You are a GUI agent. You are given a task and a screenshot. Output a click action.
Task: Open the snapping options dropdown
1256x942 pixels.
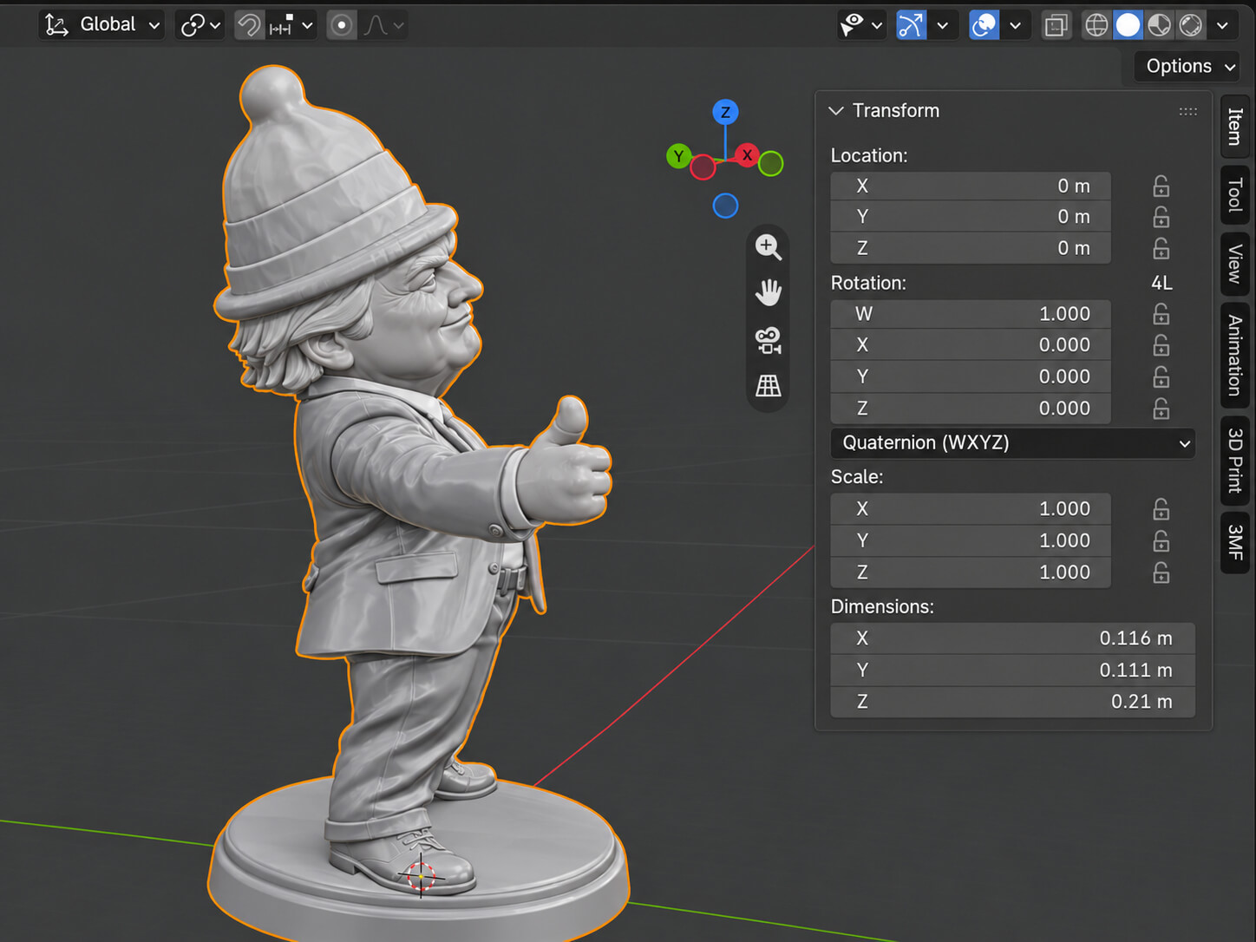[291, 24]
